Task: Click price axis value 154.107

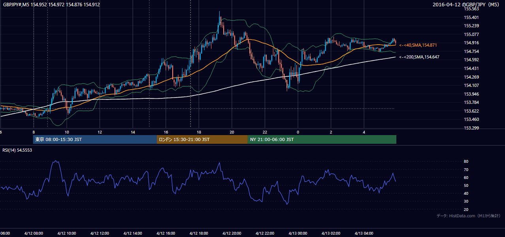Action: point(471,85)
